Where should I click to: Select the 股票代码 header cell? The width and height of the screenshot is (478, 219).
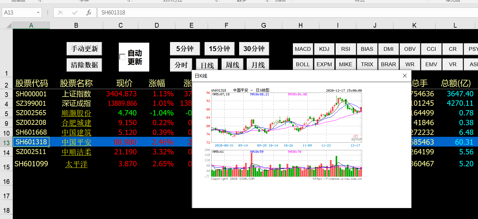31,83
